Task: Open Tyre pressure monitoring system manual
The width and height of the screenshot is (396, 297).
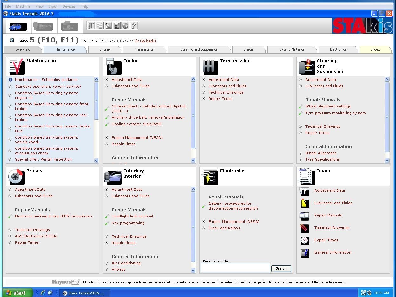Action: click(336, 113)
